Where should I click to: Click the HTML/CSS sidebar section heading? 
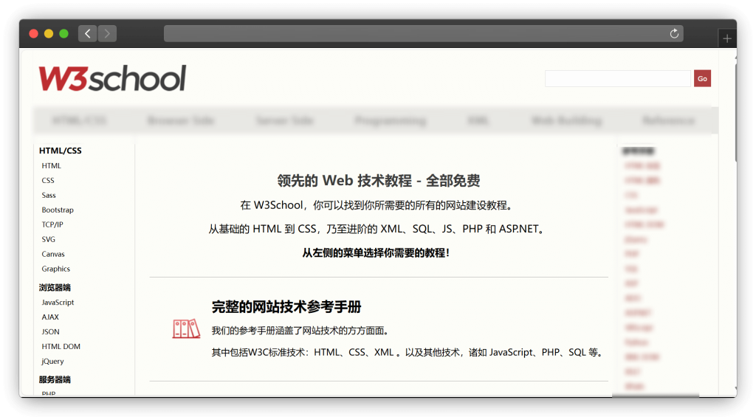(61, 151)
